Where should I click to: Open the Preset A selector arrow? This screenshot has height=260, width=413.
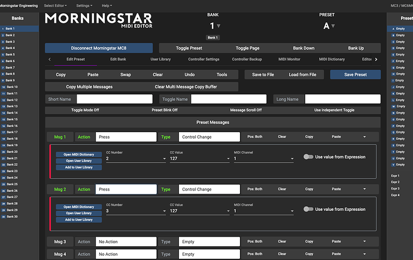coord(335,26)
